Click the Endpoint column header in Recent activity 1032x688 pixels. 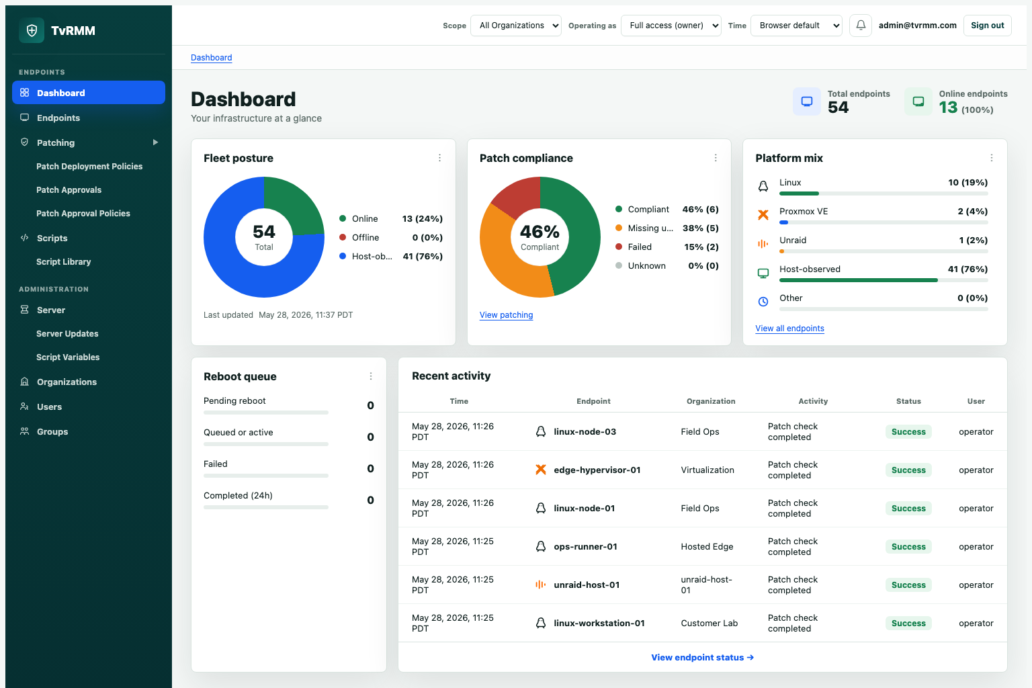[594, 401]
